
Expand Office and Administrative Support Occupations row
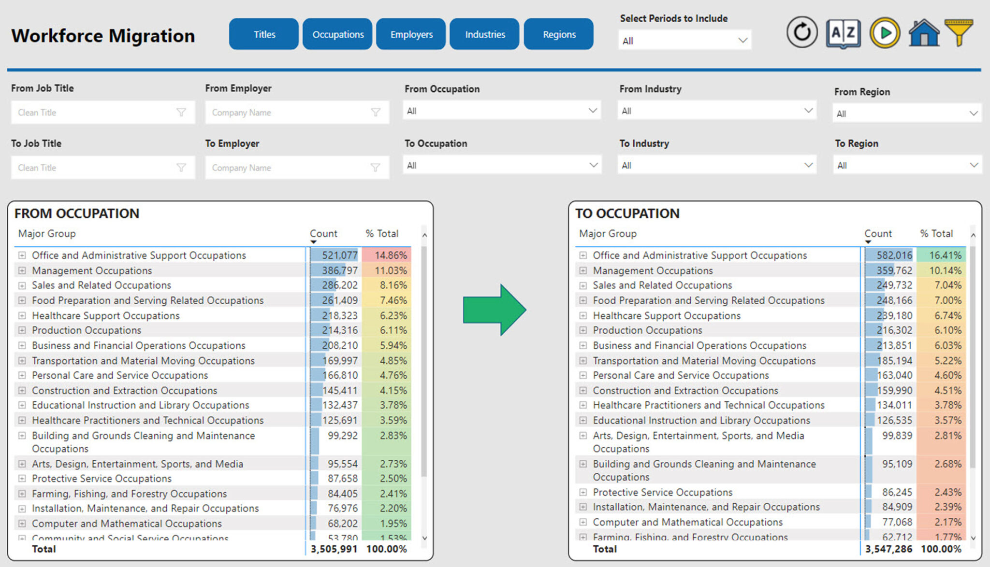(22, 255)
